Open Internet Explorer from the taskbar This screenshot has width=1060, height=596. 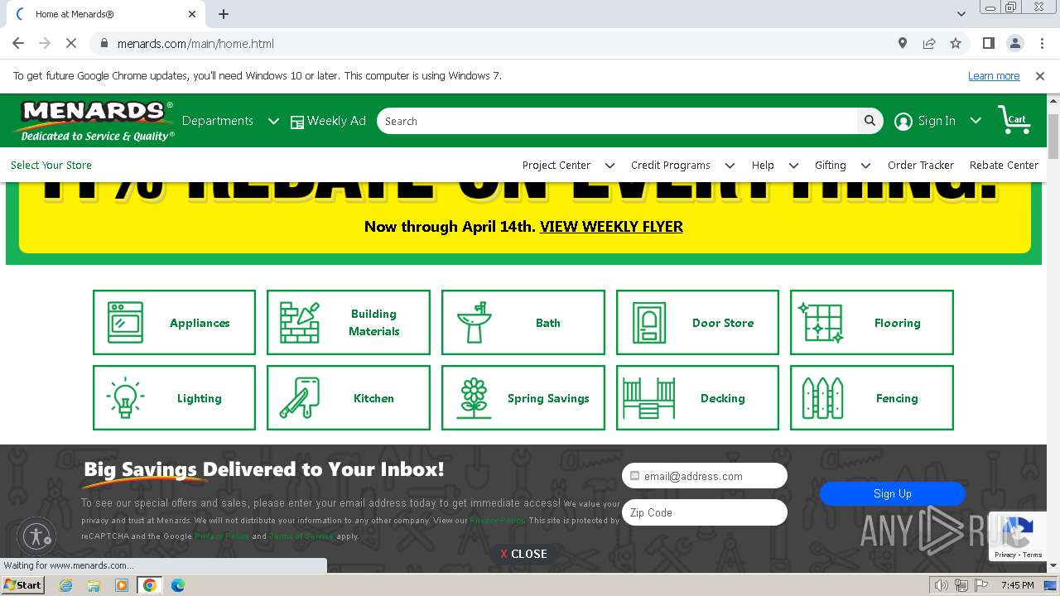tap(66, 585)
